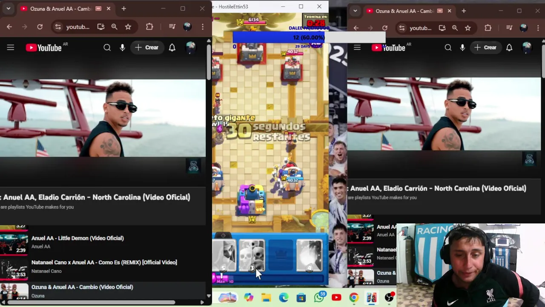Open Microsoft Store from taskbar
545x307 pixels.
[x=301, y=298]
